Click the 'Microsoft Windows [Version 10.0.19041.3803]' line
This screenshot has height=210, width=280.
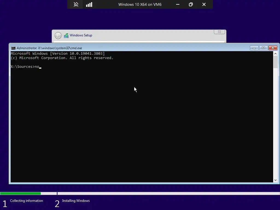click(58, 53)
